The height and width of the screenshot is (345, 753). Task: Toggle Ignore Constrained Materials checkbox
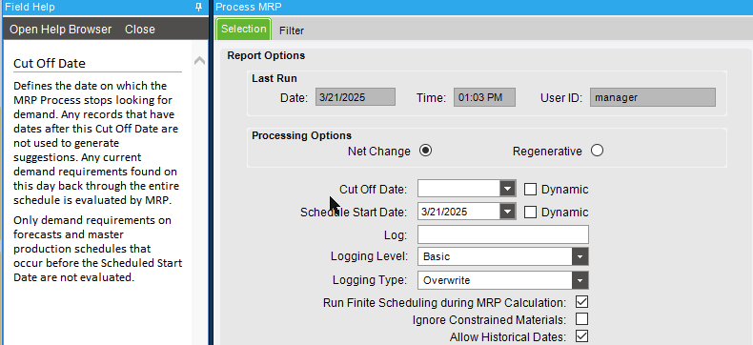pyautogui.click(x=581, y=318)
